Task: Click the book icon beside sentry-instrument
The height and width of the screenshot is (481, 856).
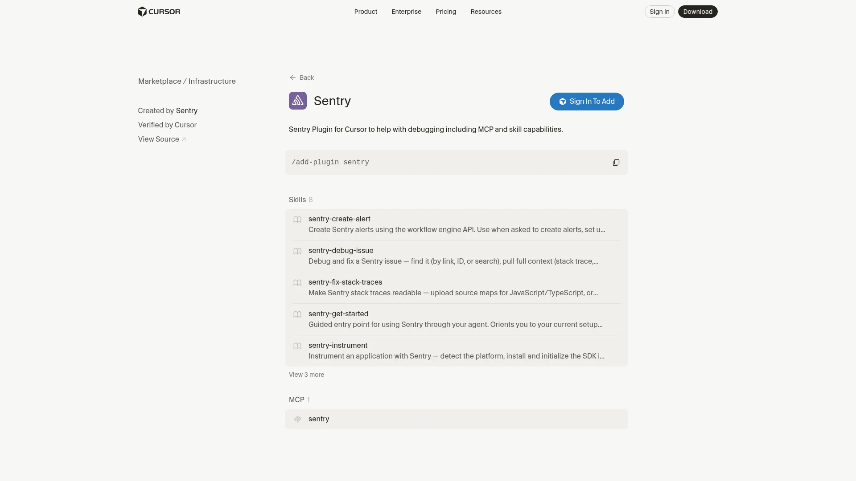Action: 297,346
